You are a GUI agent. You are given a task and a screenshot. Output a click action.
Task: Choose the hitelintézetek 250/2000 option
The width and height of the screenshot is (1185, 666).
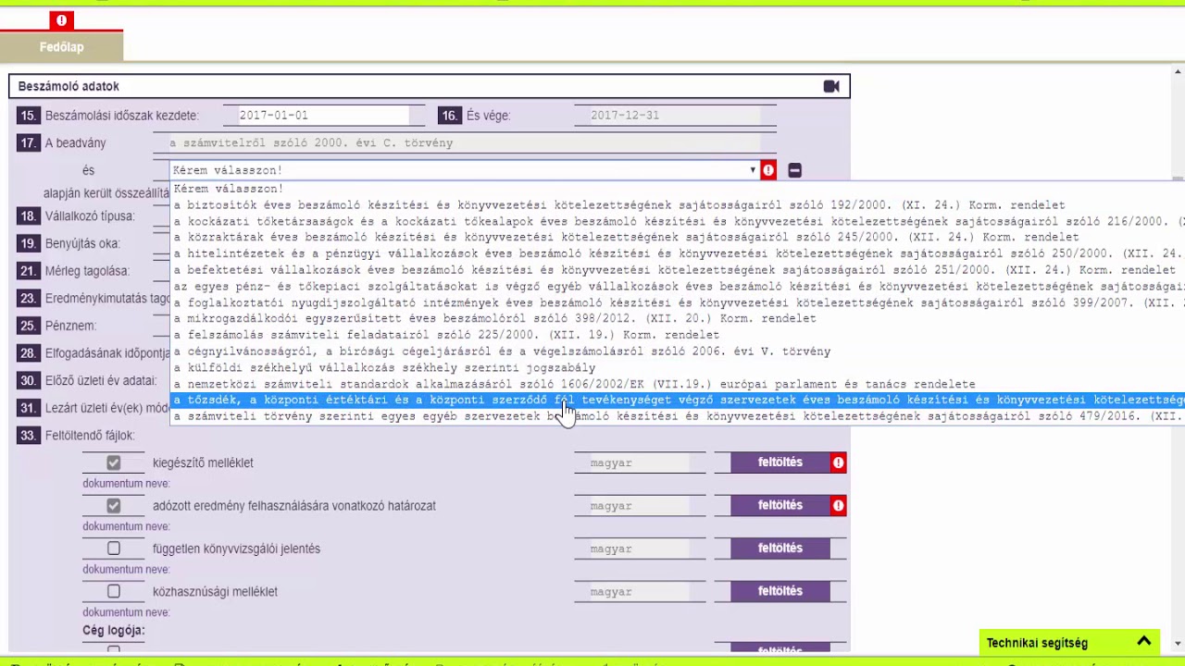click(x=678, y=253)
